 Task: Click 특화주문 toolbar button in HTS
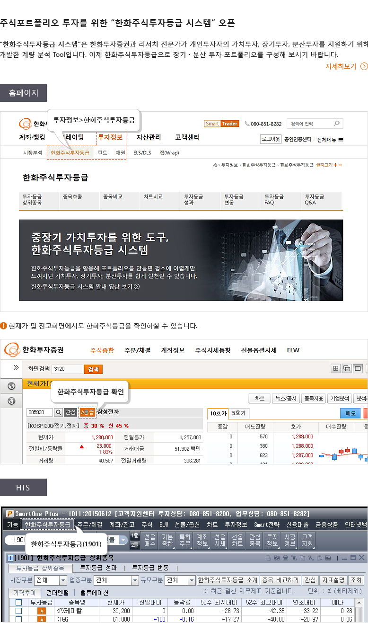tap(185, 541)
